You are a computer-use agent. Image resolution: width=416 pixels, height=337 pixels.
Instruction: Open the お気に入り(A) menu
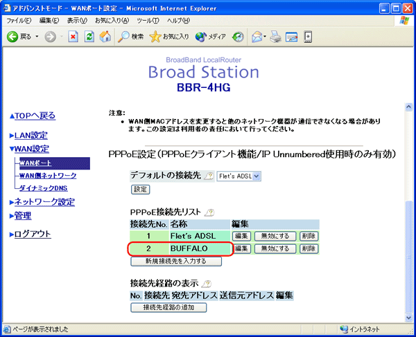(x=112, y=20)
